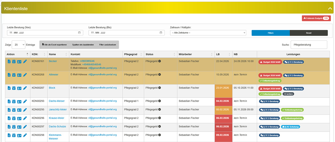Open document icon for Dachs-Schulze
This screenshot has height=142, width=335.
click(9, 127)
